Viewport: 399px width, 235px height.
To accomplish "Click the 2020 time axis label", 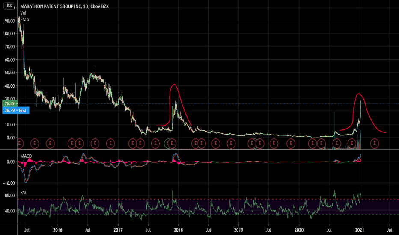I will coord(299,230).
